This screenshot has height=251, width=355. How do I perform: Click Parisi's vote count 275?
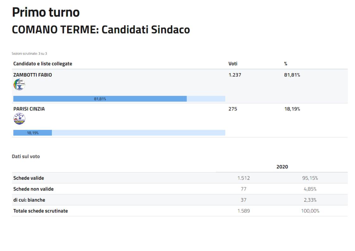click(x=233, y=109)
